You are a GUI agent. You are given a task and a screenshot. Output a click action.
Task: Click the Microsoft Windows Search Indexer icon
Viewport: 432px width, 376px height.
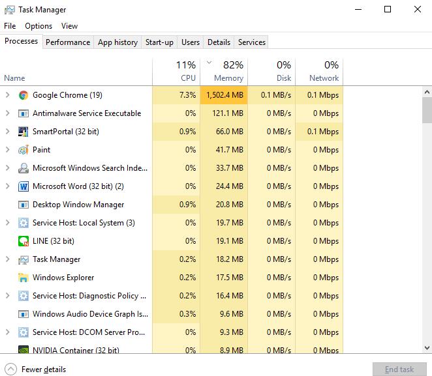[23, 168]
